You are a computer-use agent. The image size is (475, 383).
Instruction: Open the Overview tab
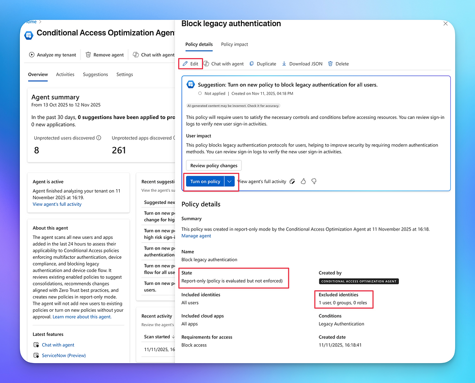pos(38,74)
